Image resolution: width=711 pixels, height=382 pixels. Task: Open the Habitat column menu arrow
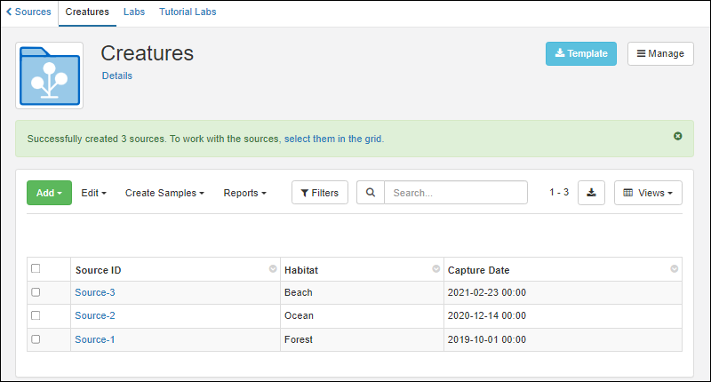(x=435, y=269)
